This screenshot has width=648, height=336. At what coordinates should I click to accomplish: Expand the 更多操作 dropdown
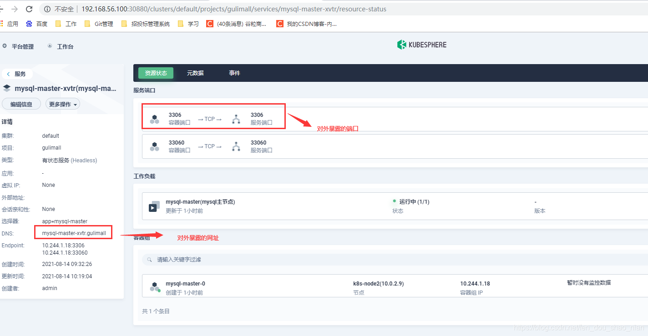pyautogui.click(x=63, y=104)
